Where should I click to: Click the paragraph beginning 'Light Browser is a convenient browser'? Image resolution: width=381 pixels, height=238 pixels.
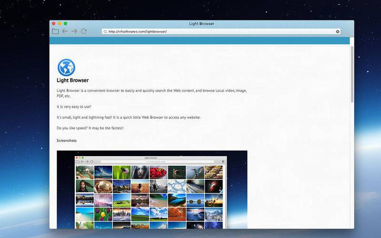click(x=151, y=93)
